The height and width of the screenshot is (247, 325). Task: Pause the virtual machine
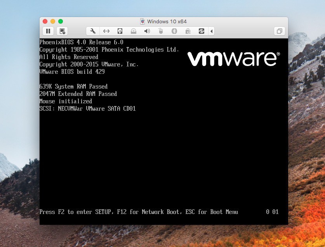(x=48, y=31)
